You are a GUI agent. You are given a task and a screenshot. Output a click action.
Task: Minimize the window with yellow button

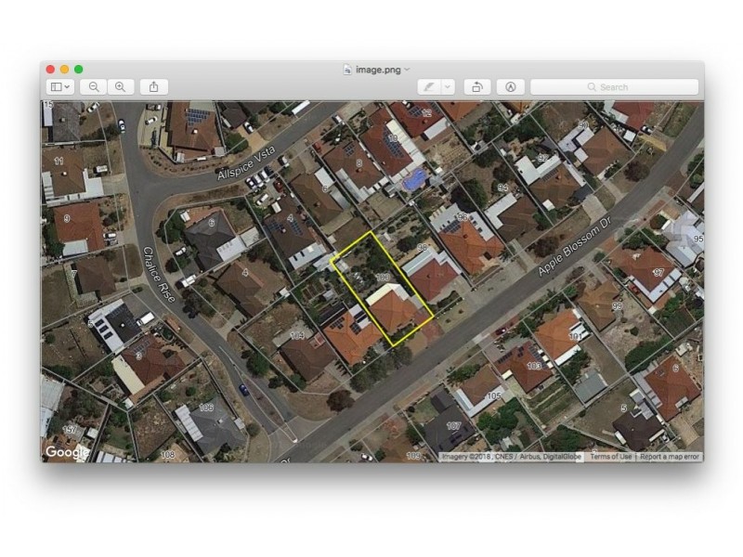[65, 70]
